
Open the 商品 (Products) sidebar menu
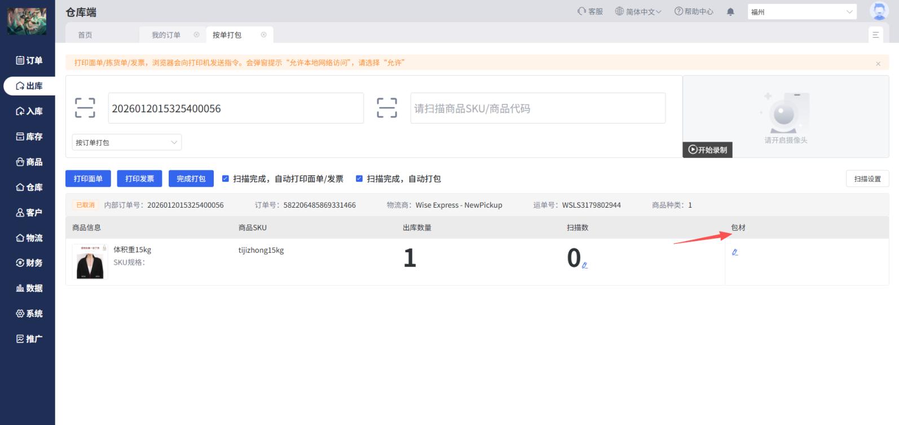(29, 162)
